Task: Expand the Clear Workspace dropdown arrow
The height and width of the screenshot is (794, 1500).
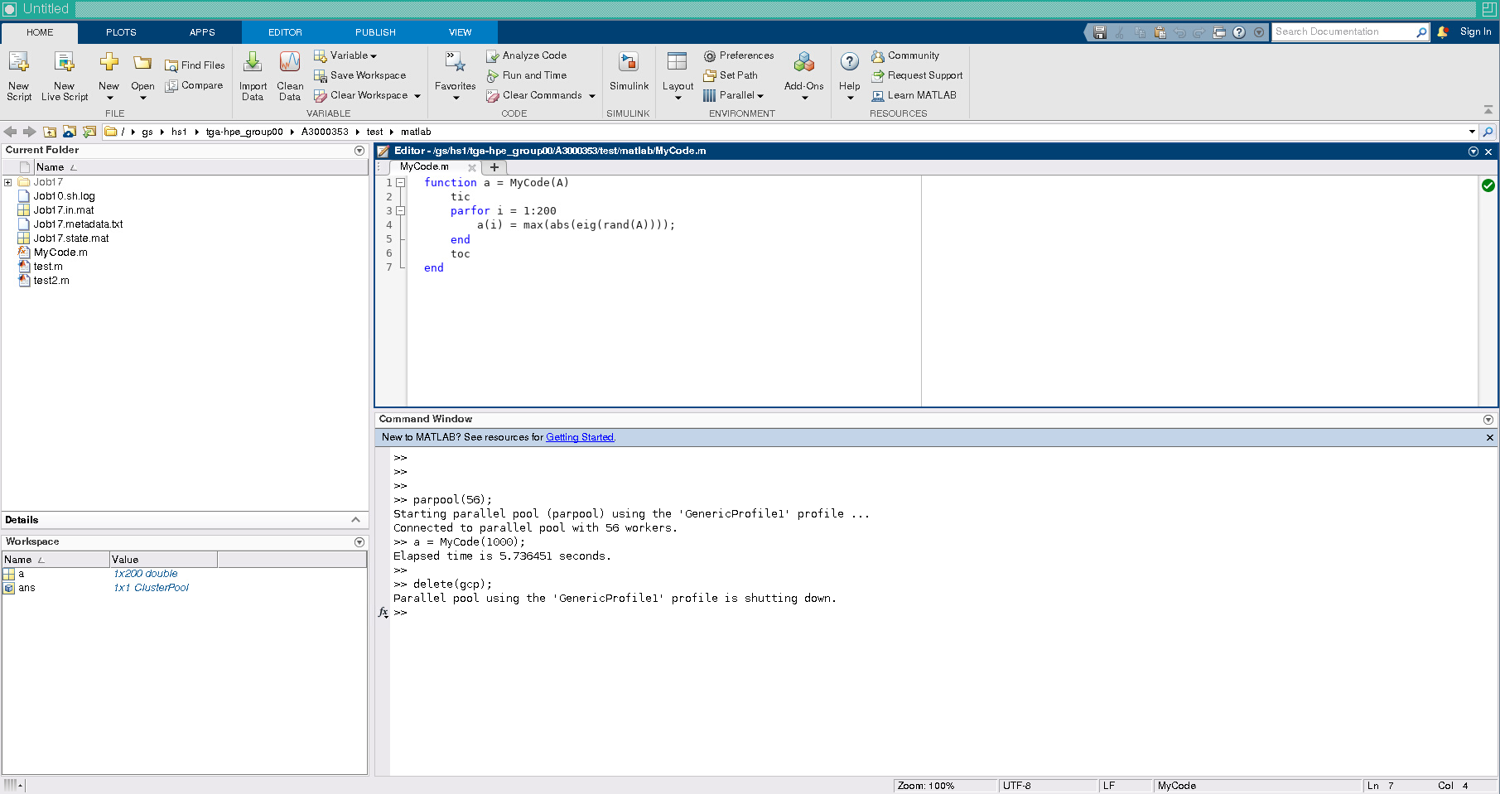Action: point(417,96)
